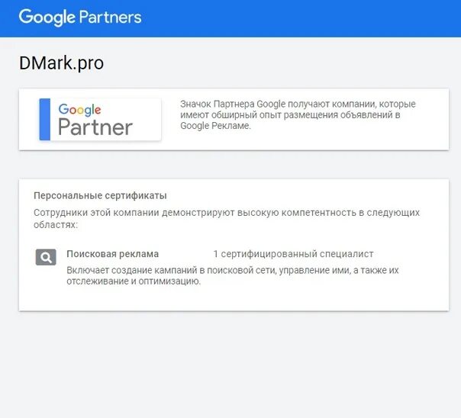Click the magnifier search ads icon
The width and height of the screenshot is (461, 418).
point(46,257)
